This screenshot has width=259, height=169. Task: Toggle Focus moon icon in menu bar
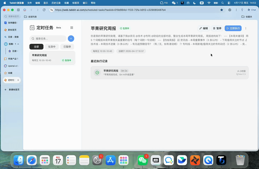coord(195,3)
